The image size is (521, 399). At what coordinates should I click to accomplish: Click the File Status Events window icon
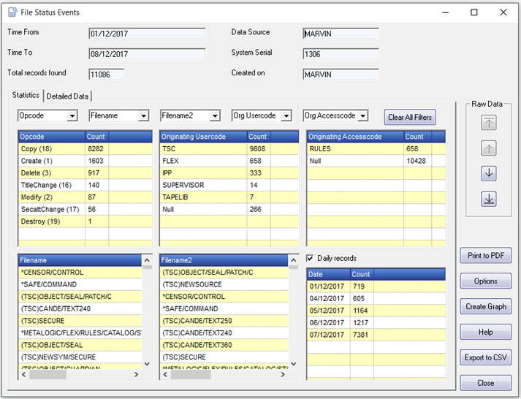tap(12, 12)
